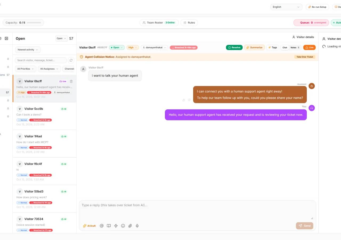341x240 pixels.
Task: Switch to the Notes tab
Action: 295,47
